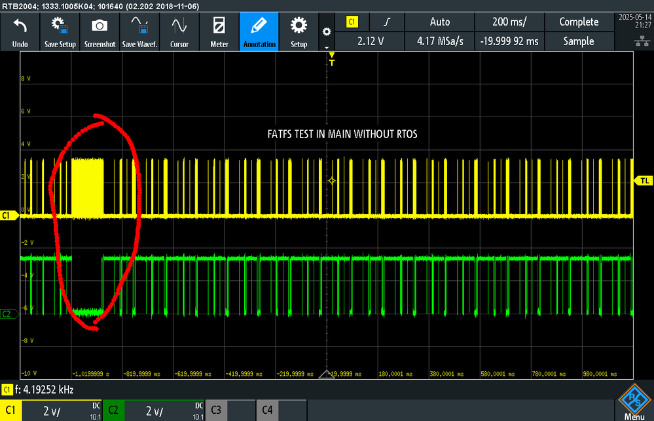The width and height of the screenshot is (654, 421).
Task: Click the TL trigger level marker
Action: click(x=644, y=181)
